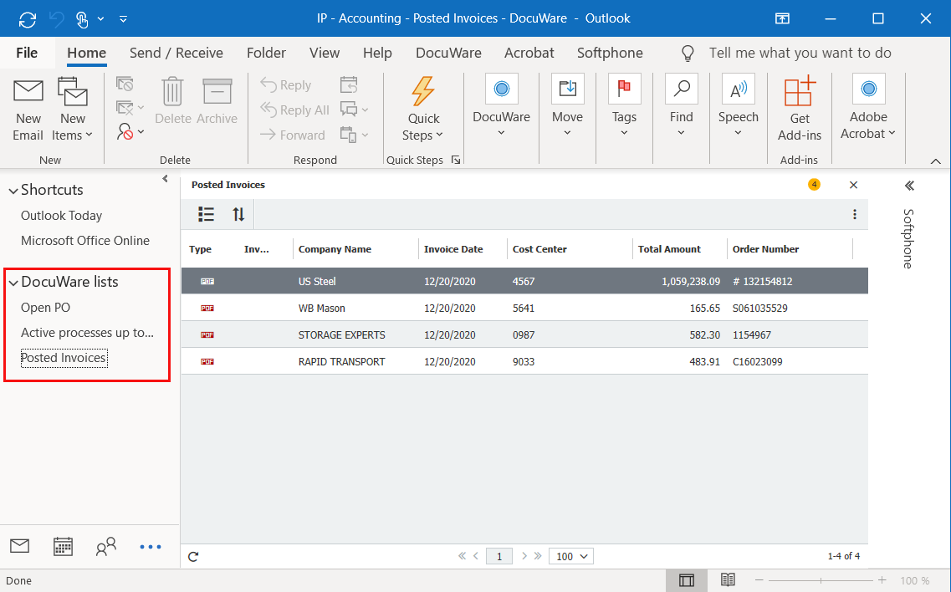Open the page size 100 dropdown
This screenshot has height=592, width=951.
pos(571,556)
